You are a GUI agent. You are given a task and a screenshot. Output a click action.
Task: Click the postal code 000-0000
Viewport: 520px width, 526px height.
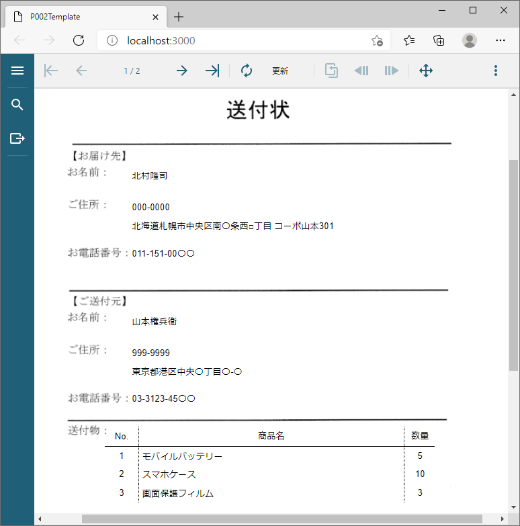151,207
